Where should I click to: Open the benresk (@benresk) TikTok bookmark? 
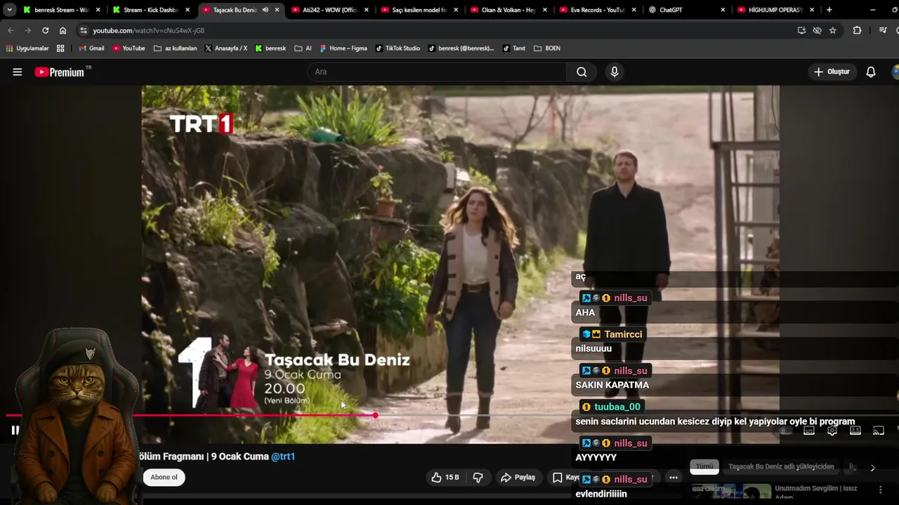coord(461,48)
